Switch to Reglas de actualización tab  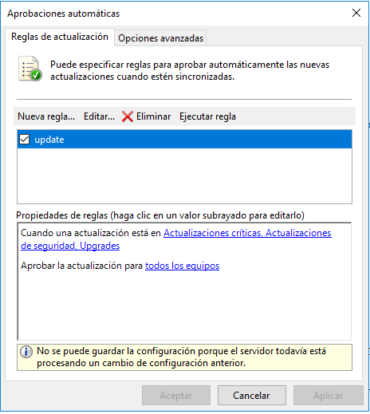(x=60, y=37)
